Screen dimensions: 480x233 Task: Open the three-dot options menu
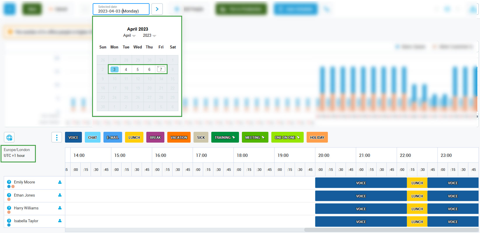pos(57,137)
